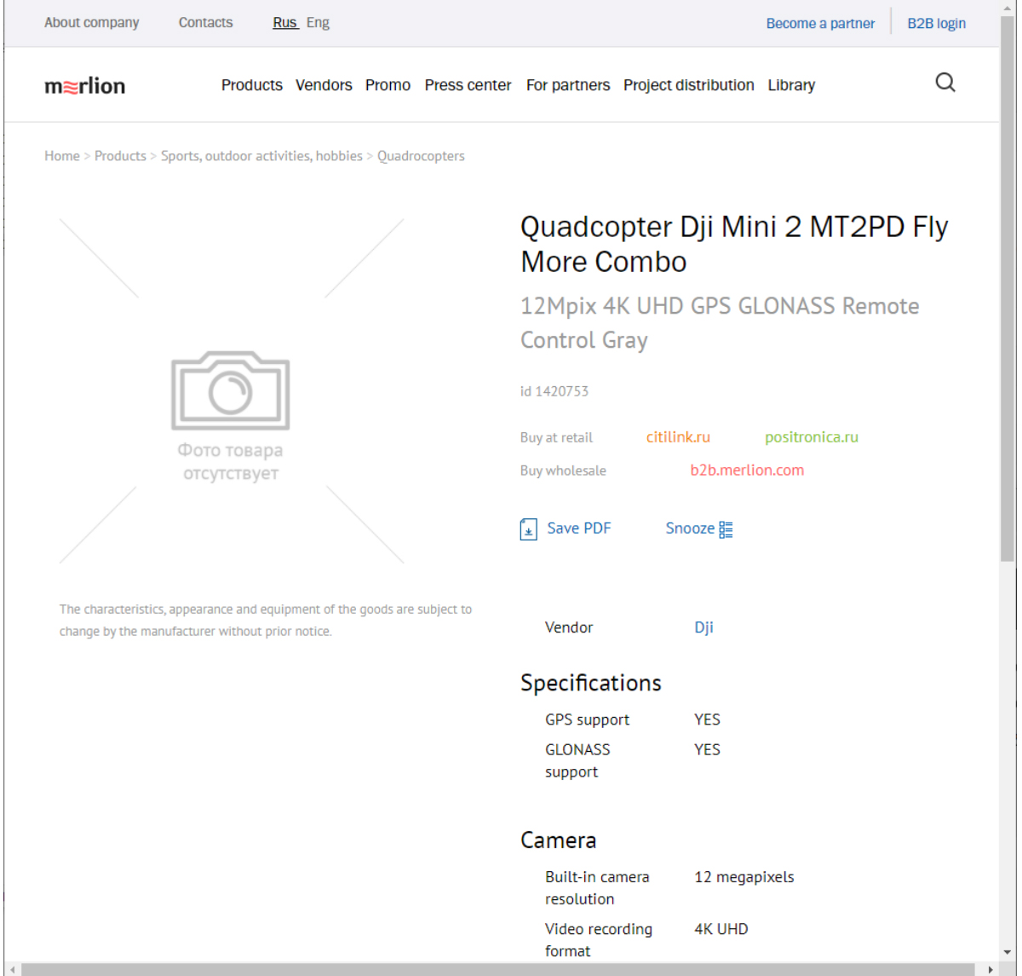The image size is (1022, 976).
Task: Click the horizontal scrollbar thumb
Action: point(498,969)
